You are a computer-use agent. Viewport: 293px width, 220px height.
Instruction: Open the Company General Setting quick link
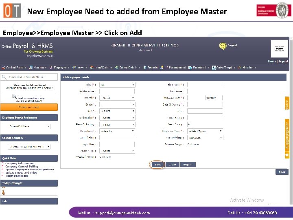click(x=22, y=166)
